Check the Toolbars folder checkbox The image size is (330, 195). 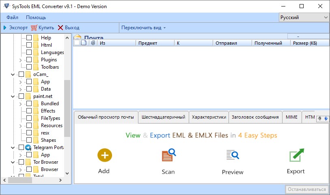point(29,67)
